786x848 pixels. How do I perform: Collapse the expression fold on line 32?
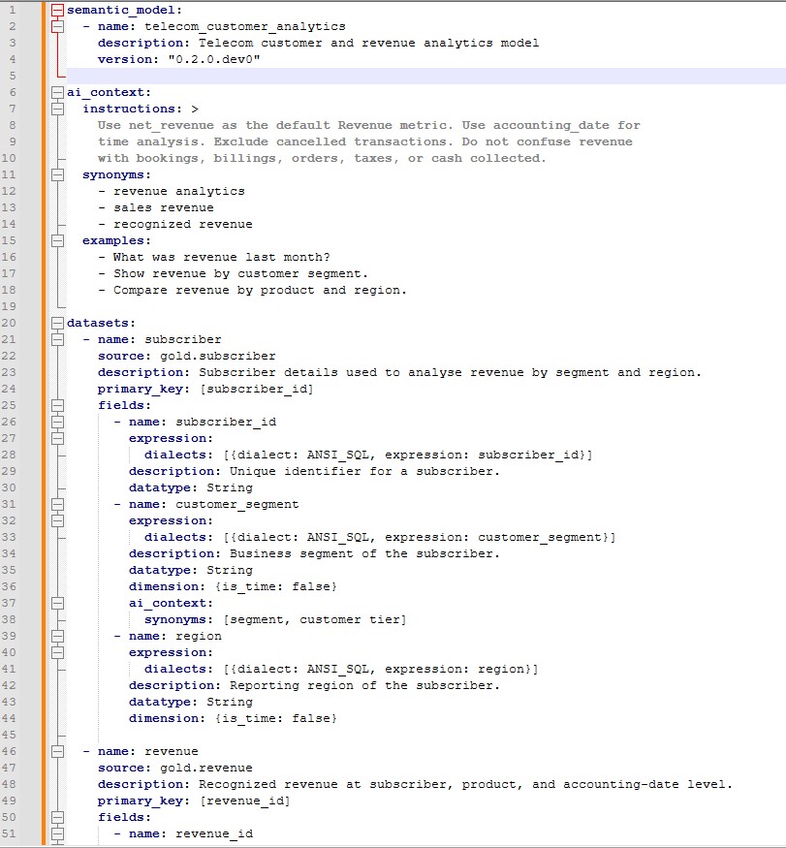point(57,520)
